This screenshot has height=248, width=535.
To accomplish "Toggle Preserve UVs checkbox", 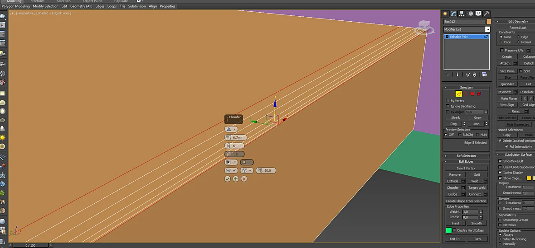I will (x=501, y=50).
